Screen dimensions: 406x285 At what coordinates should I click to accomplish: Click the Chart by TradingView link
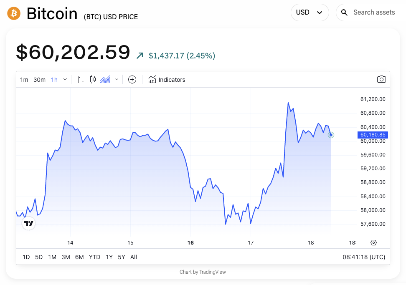coord(203,272)
